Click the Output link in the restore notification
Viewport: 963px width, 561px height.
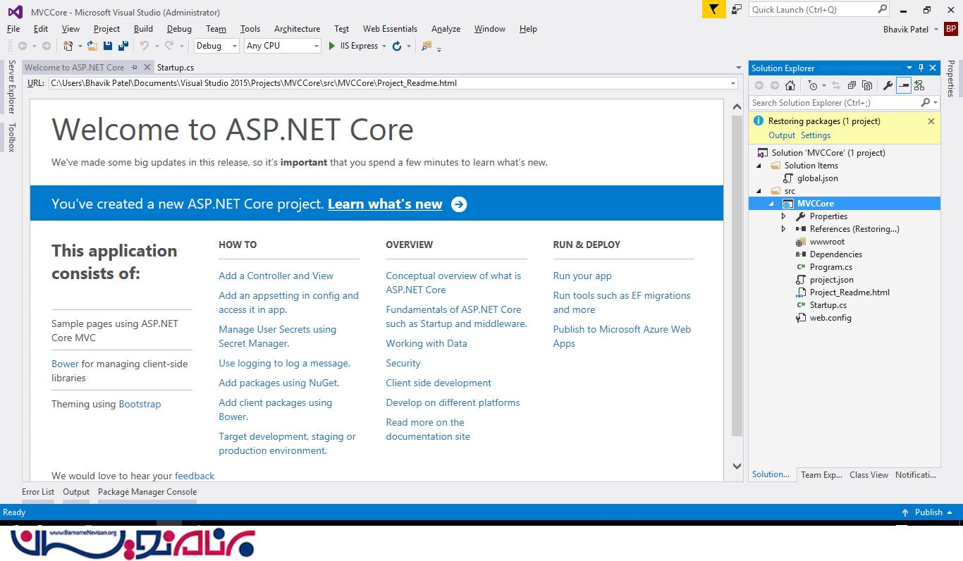tap(781, 135)
